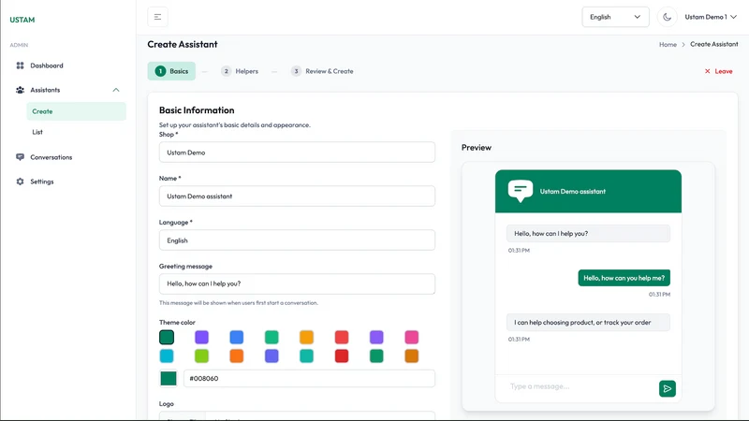The width and height of the screenshot is (749, 421).
Task: Go to the Review & Create step
Action: (x=322, y=71)
